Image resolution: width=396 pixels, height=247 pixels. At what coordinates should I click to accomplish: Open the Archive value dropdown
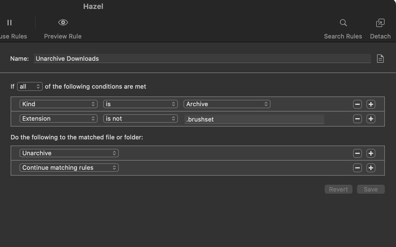click(x=227, y=104)
